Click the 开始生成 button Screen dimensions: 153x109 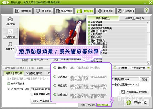click(x=136, y=103)
